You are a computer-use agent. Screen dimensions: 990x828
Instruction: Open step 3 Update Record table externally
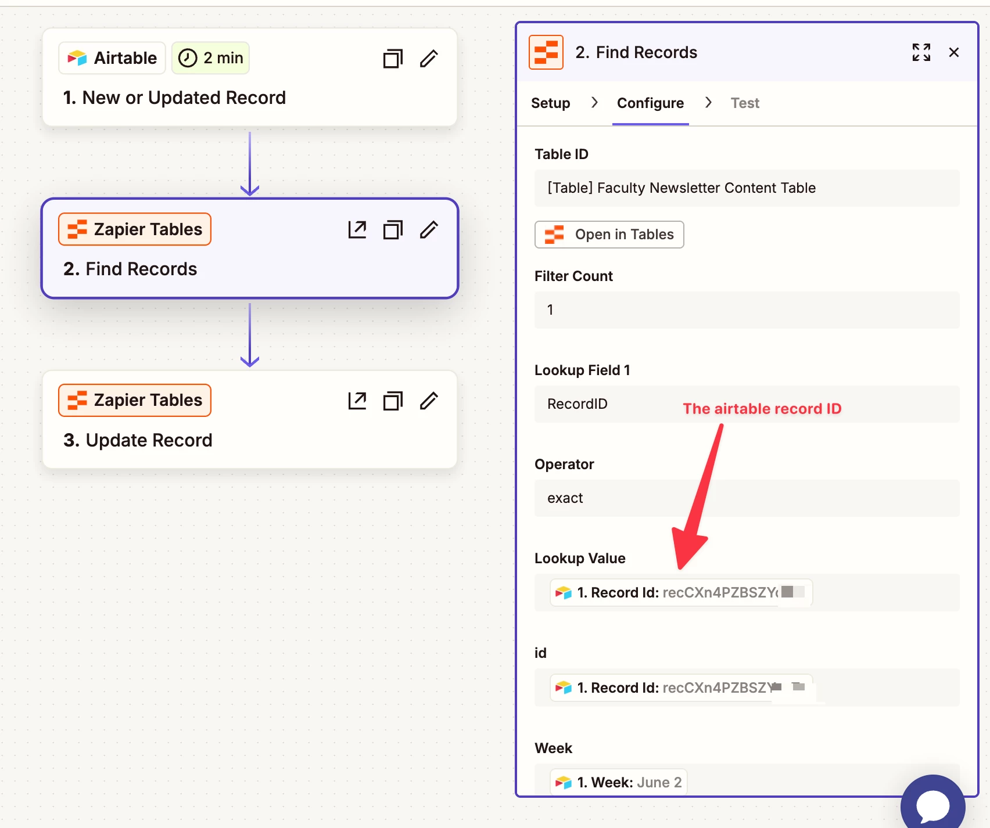(x=357, y=401)
